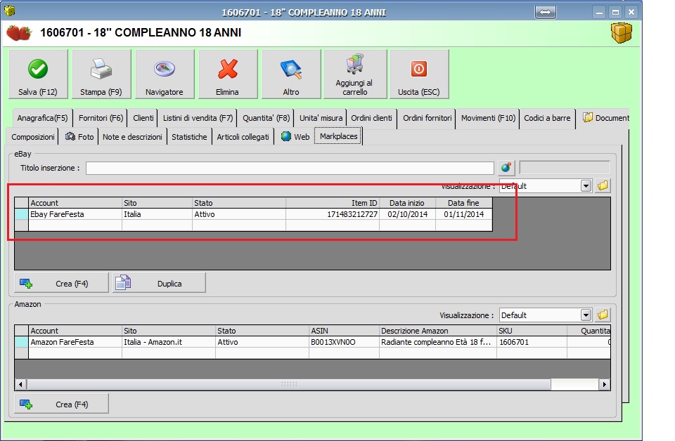Open the Codici a barre tab

tap(547, 118)
